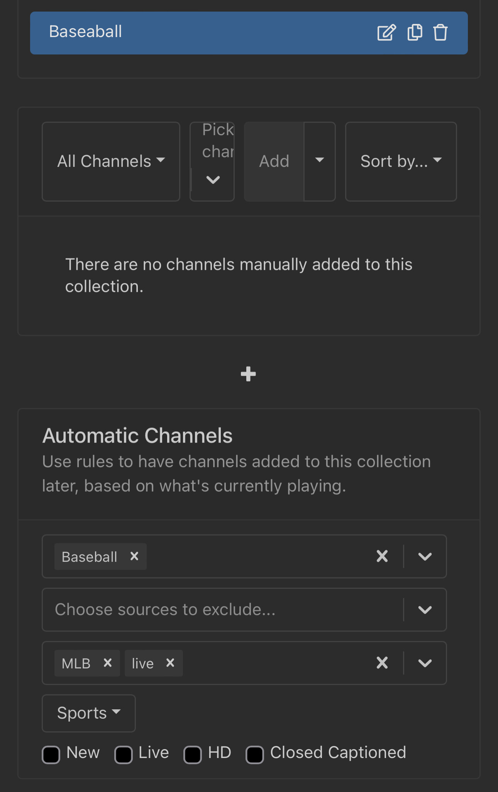Expand the Sort by menu

tap(401, 161)
